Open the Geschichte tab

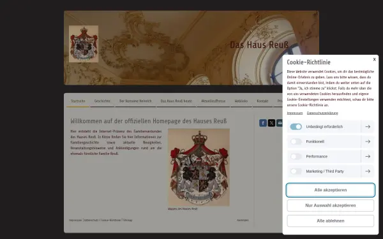(x=102, y=101)
